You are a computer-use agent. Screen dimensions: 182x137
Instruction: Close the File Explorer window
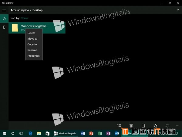pyautogui.click(x=178, y=3)
